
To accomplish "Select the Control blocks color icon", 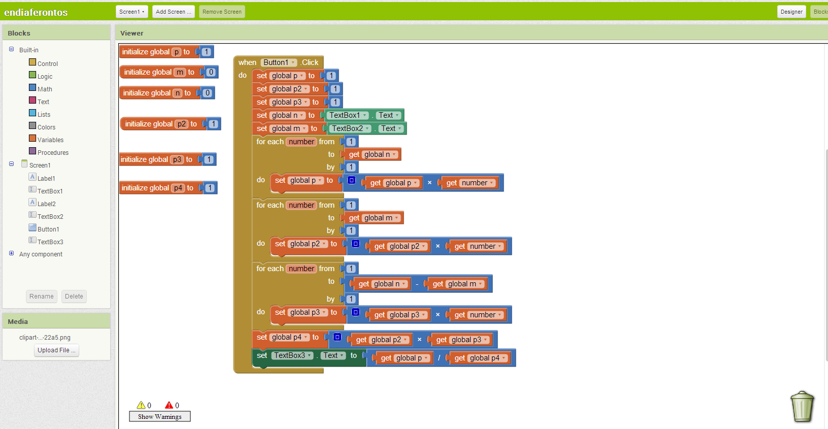I will tap(32, 62).
